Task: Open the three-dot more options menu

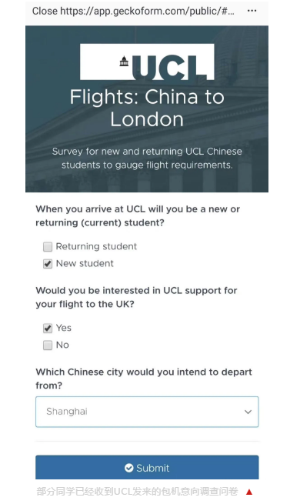Action: point(252,11)
